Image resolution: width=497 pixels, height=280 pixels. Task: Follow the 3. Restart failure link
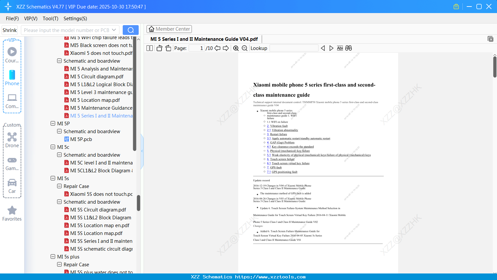pyautogui.click(x=277, y=134)
